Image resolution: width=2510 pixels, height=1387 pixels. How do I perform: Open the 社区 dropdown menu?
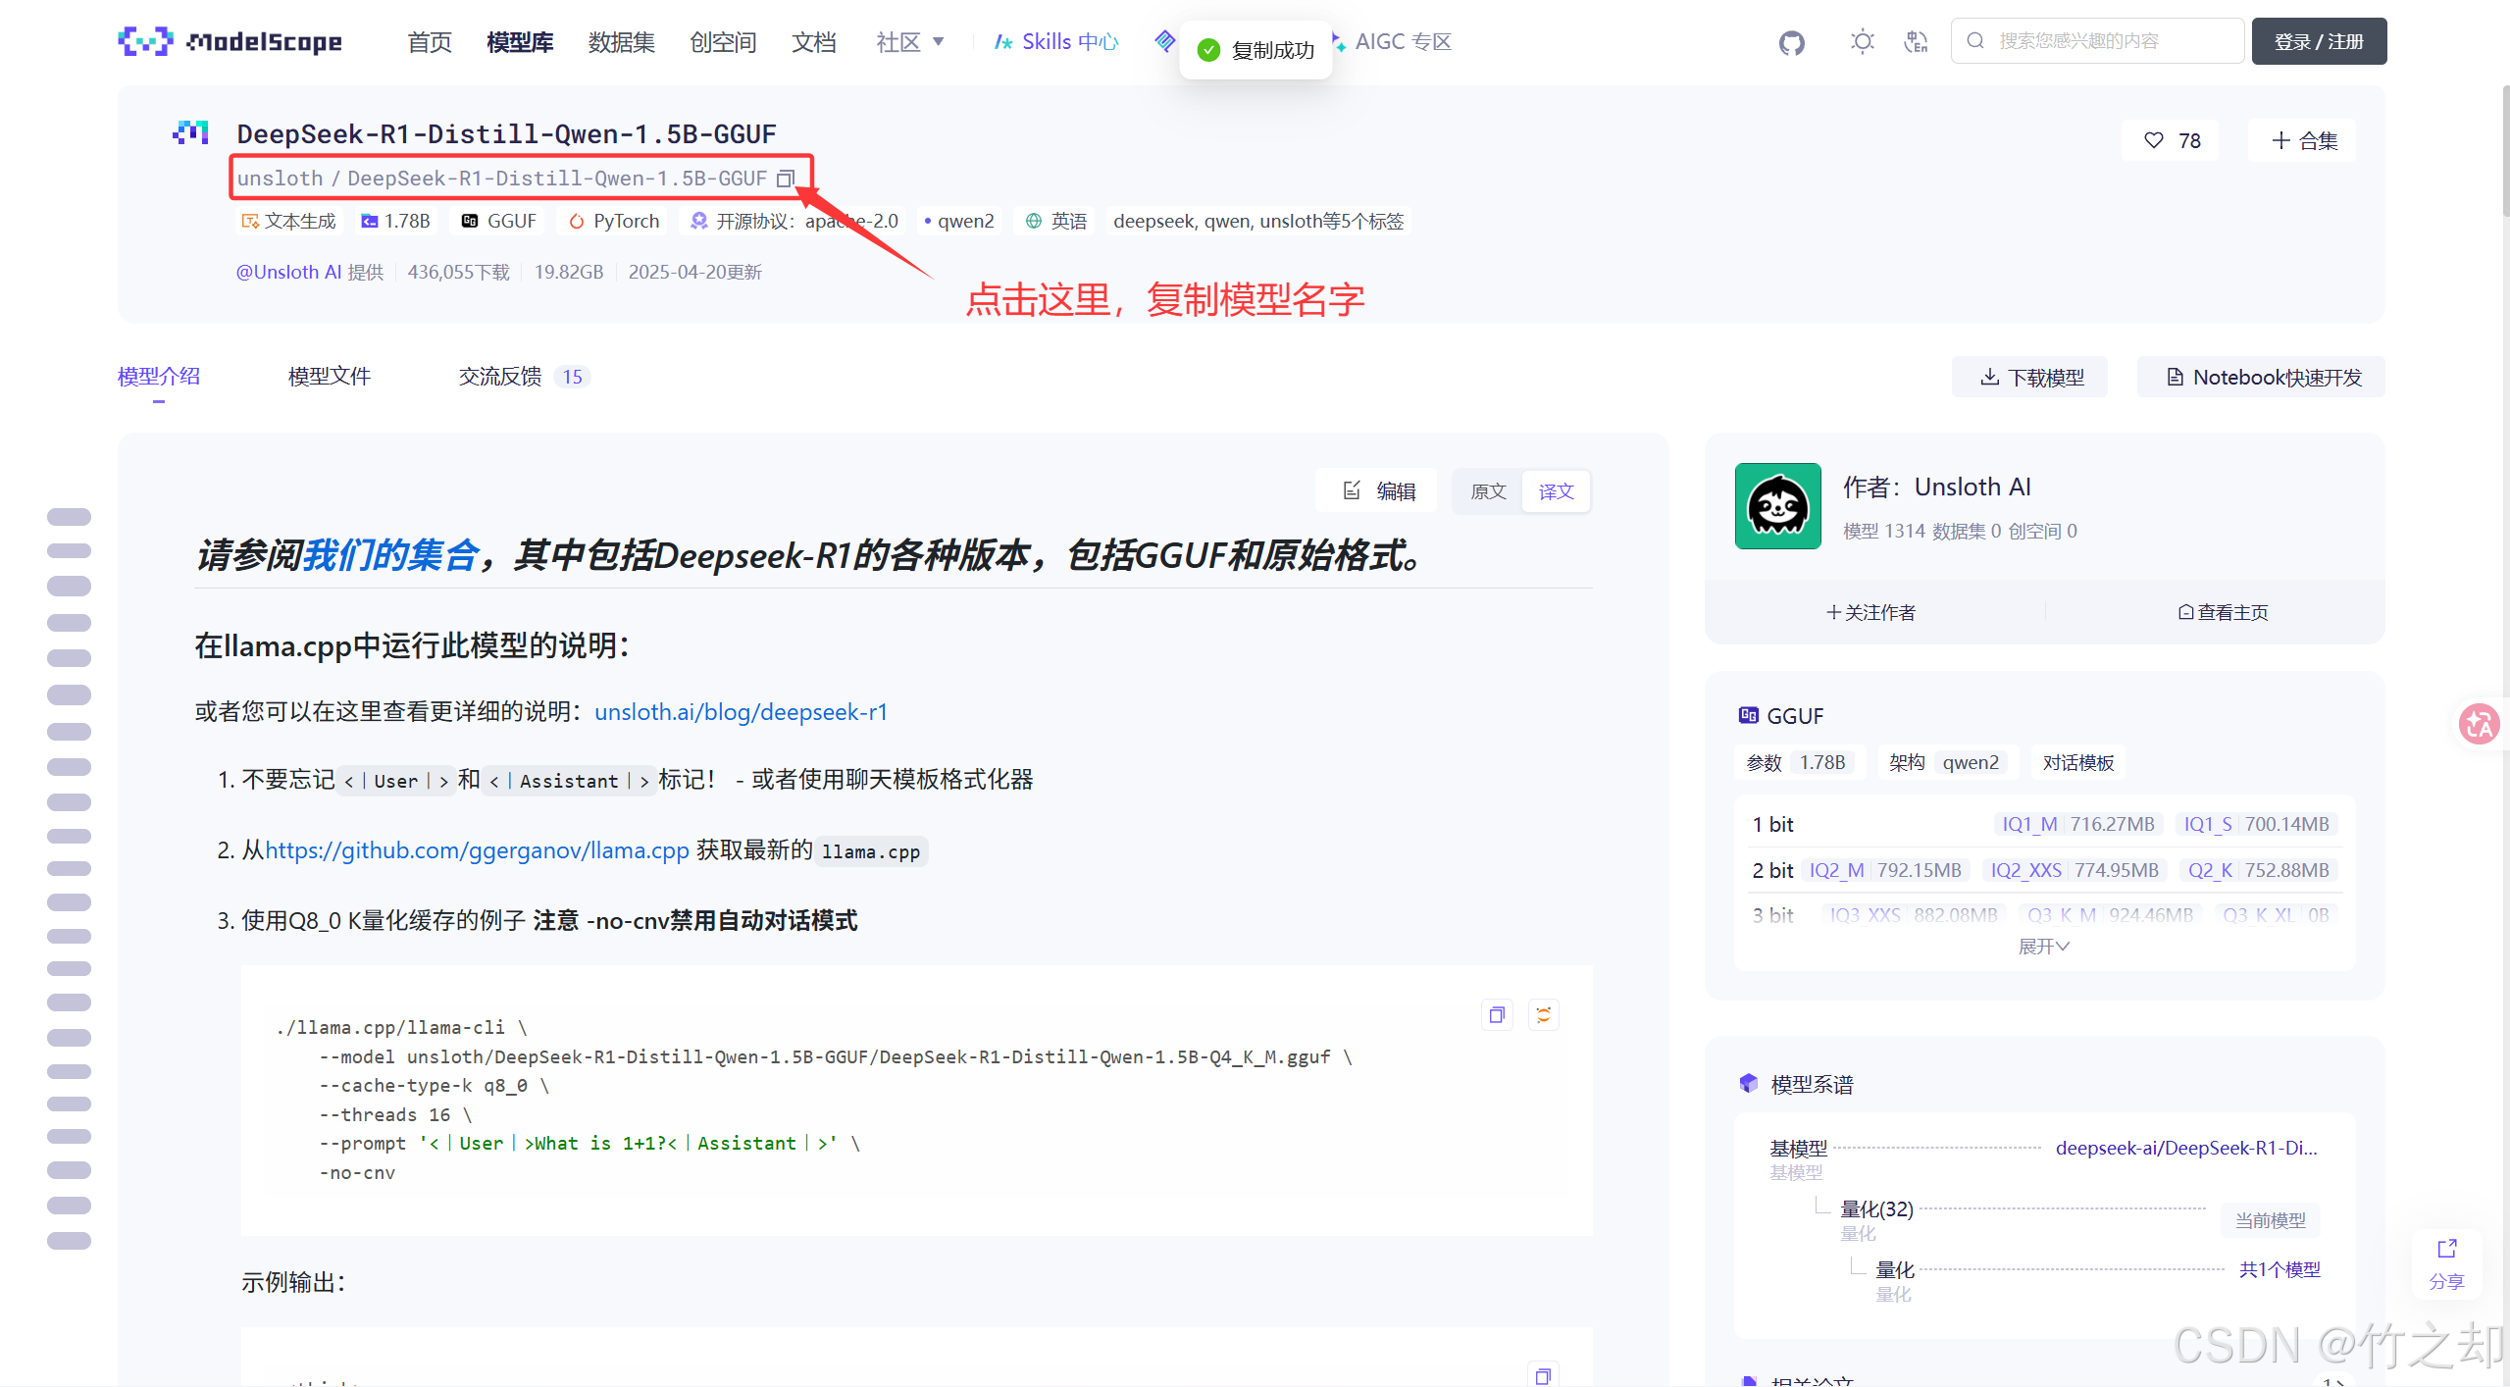click(909, 42)
